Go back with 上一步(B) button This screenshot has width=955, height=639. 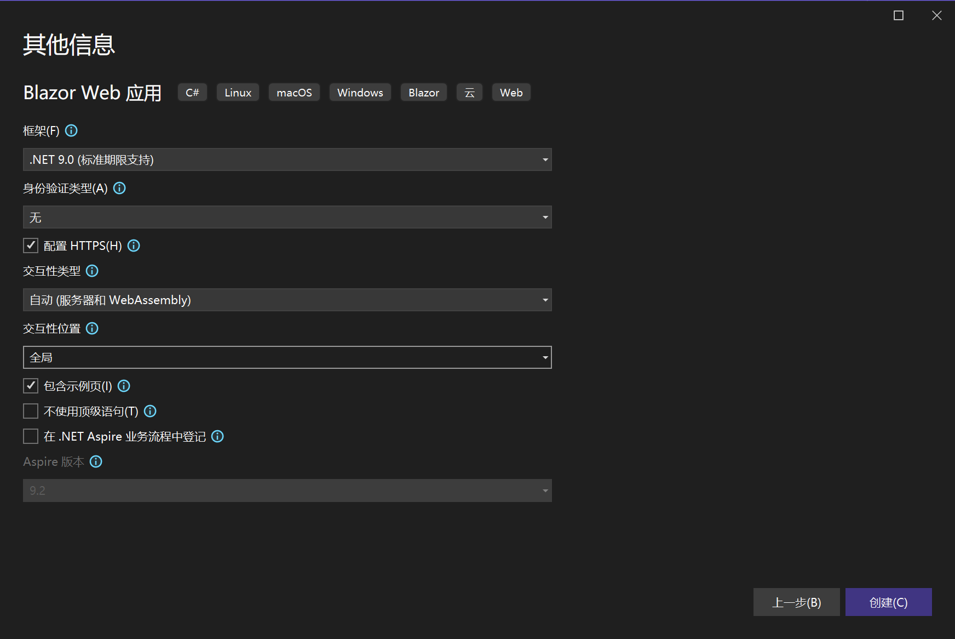(796, 602)
